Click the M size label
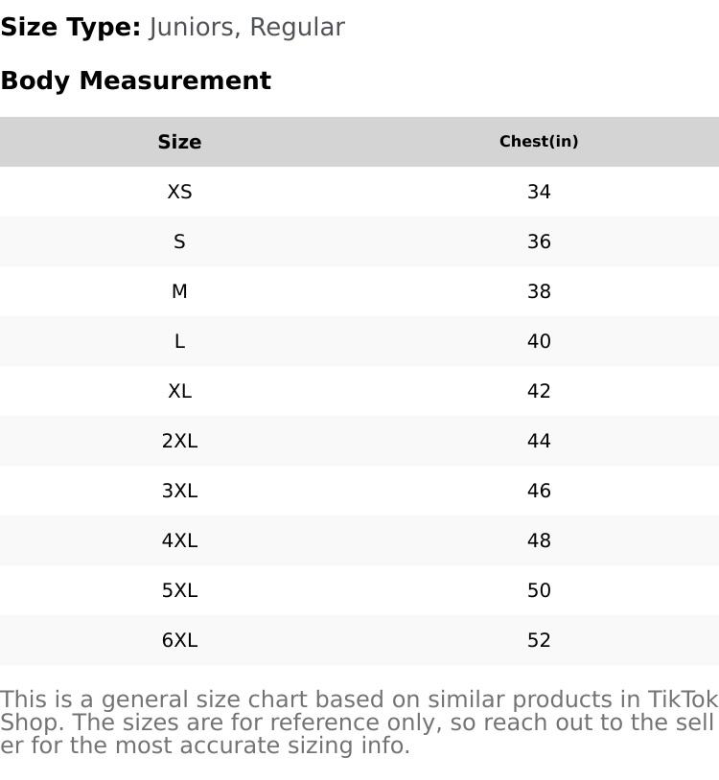The image size is (719, 780). coord(179,291)
